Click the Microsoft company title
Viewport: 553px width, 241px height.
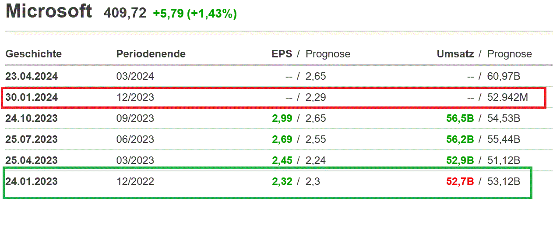[x=49, y=11]
